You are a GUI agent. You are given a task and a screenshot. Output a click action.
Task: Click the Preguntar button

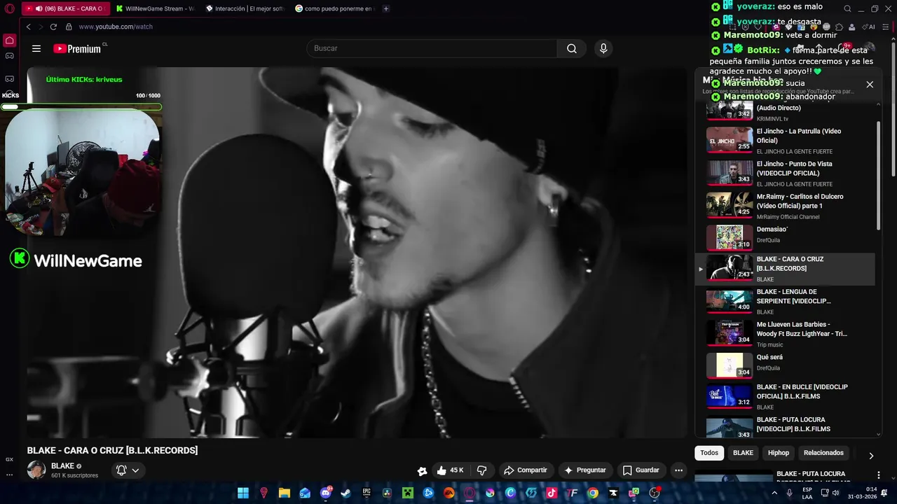pos(585,470)
